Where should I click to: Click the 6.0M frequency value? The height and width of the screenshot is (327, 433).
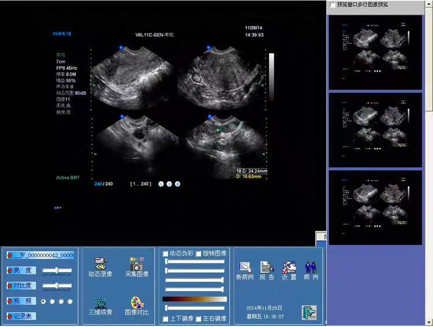pos(71,75)
